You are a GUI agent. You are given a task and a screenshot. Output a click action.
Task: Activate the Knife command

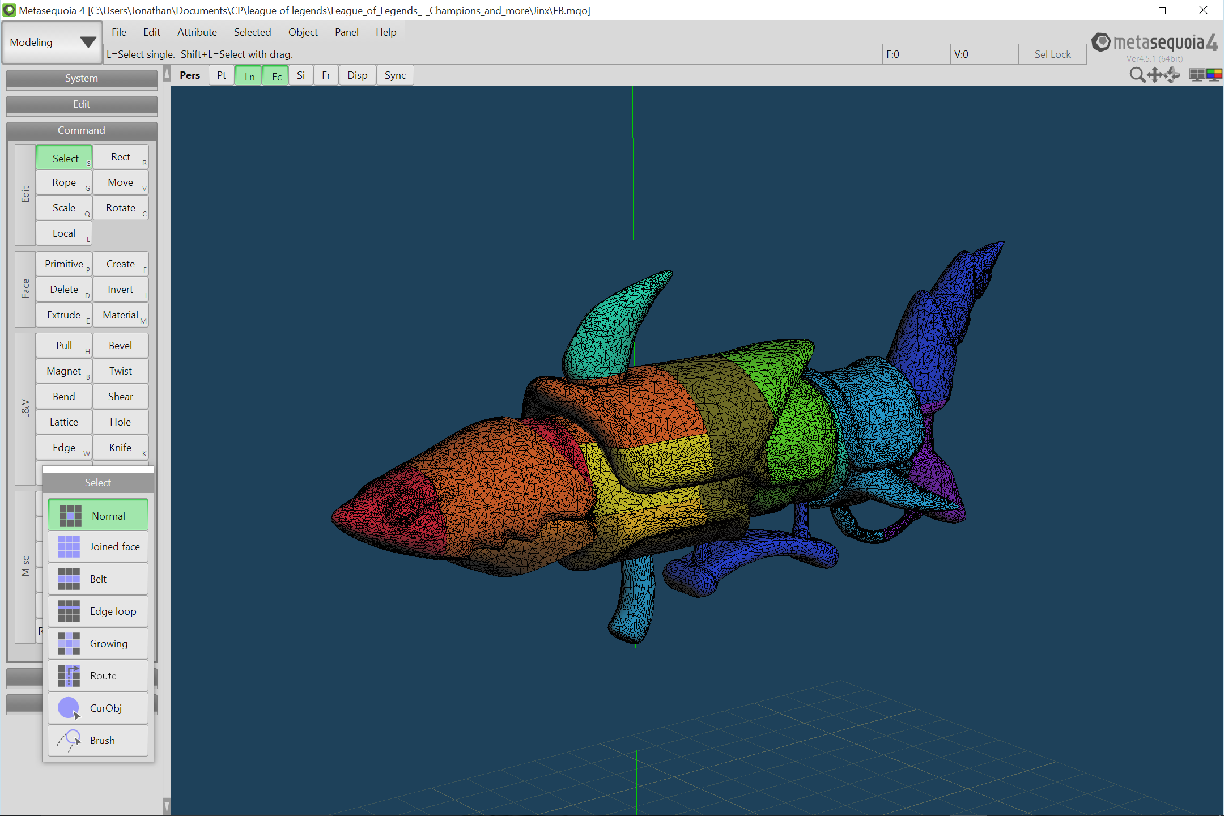pos(121,448)
